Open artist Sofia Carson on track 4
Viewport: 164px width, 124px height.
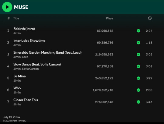pyautogui.click(x=30, y=69)
